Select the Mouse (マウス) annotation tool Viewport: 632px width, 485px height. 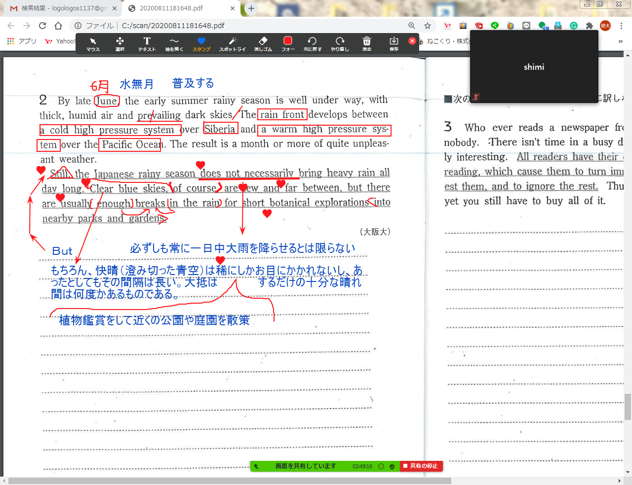point(93,43)
